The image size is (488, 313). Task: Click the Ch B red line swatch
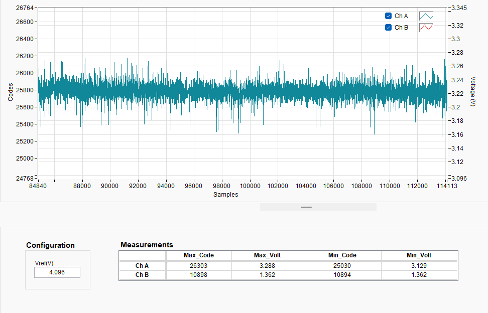pos(426,28)
